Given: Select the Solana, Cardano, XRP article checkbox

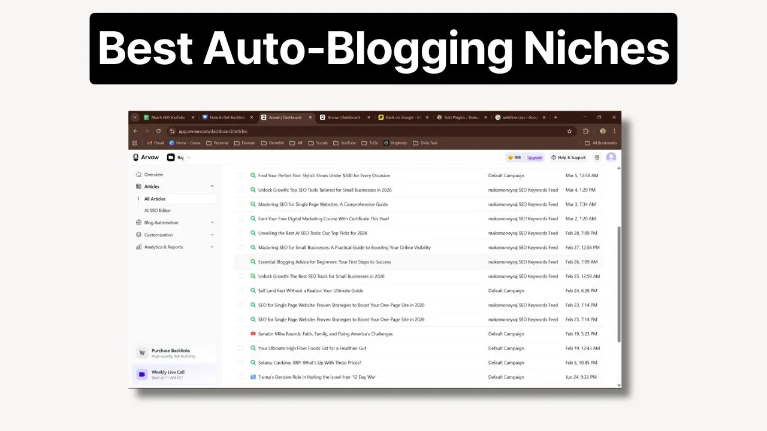Looking at the screenshot, I should (240, 363).
